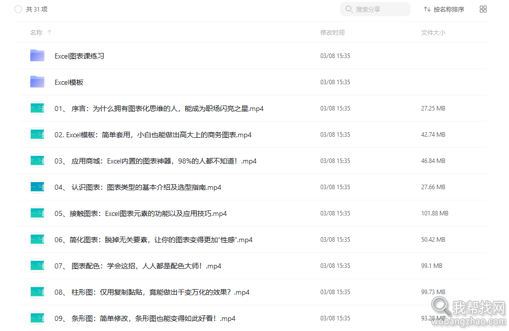Open file 02. Excel模板：简单套用.mp4

click(153, 135)
